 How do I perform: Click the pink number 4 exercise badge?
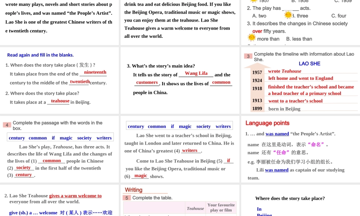point(7,125)
